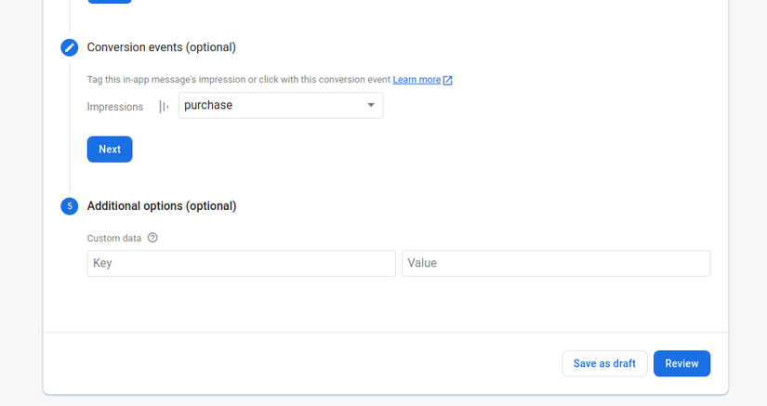Click the analytics bars icon next to Impressions
Viewport: 767px width, 406px height.
[x=164, y=107]
